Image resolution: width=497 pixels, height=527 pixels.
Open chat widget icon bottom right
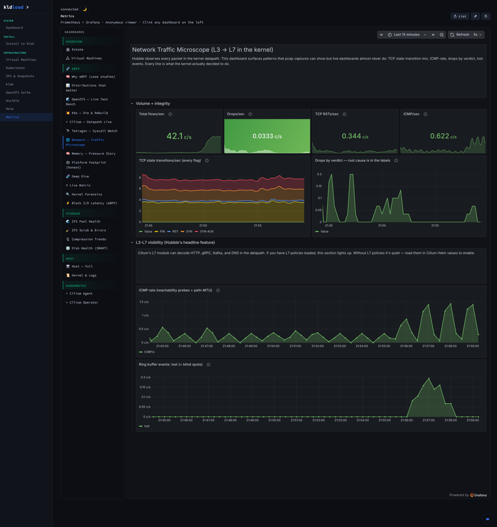point(487,519)
